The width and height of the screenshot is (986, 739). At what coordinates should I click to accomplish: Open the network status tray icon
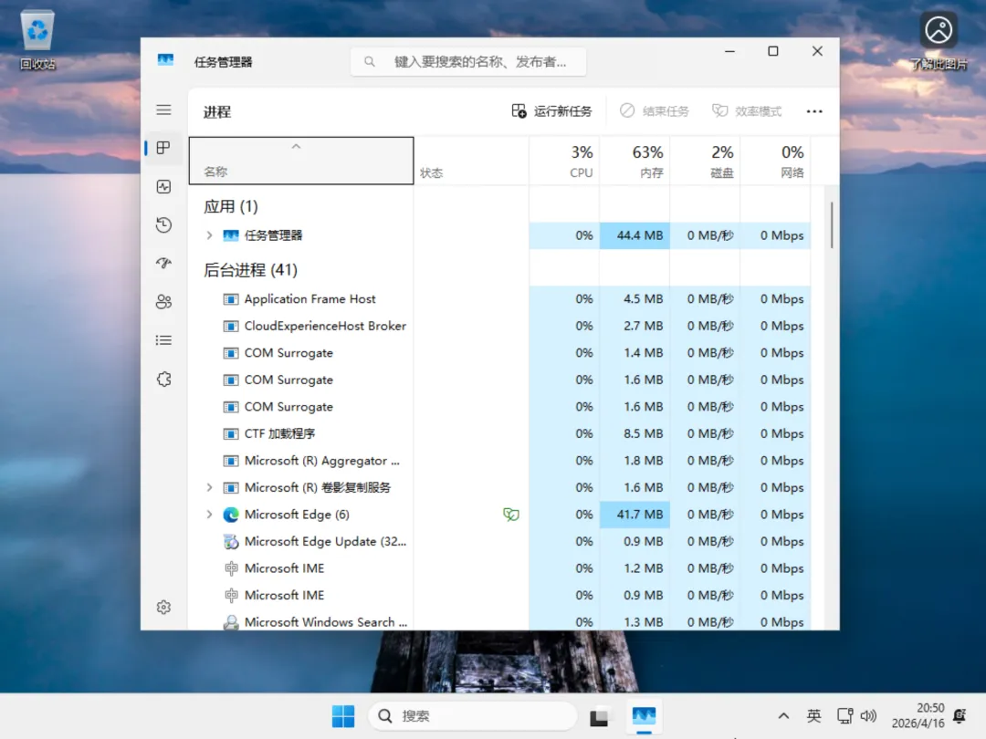pyautogui.click(x=844, y=716)
